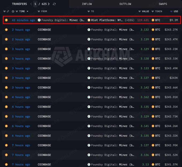Open Riot Platforms recipient entity
This screenshot has width=182, height=167.
click(x=107, y=20)
